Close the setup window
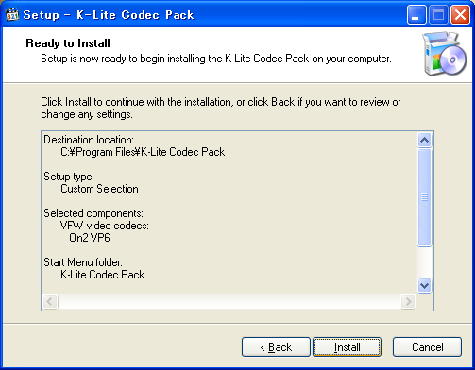Screen dimensions: 475x370 pos(460,15)
